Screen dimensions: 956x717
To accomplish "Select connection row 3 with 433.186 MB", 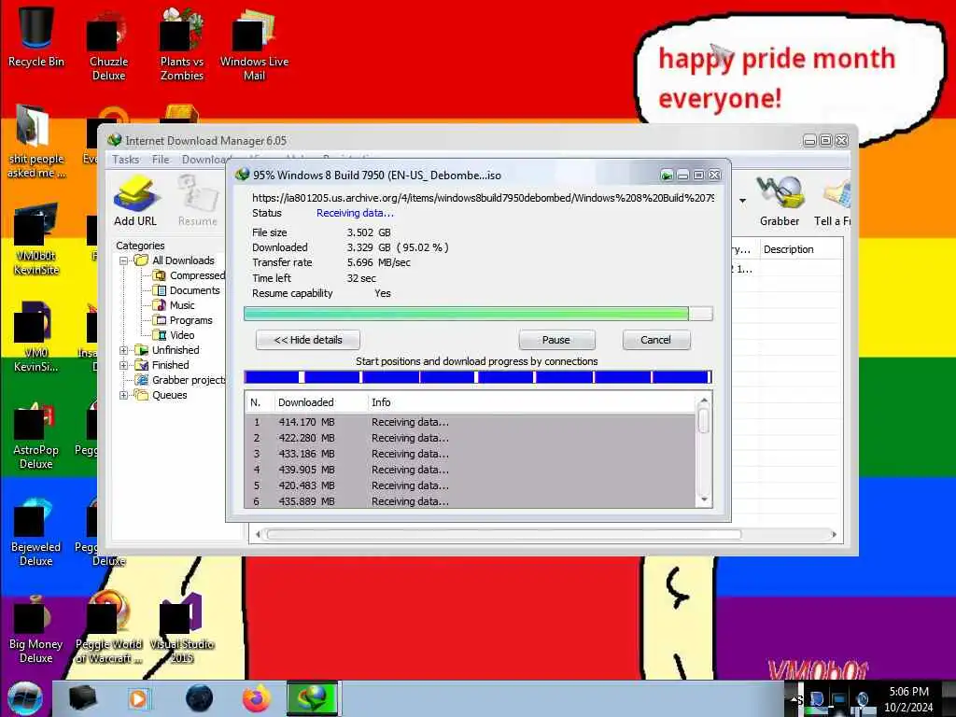I will (x=470, y=455).
